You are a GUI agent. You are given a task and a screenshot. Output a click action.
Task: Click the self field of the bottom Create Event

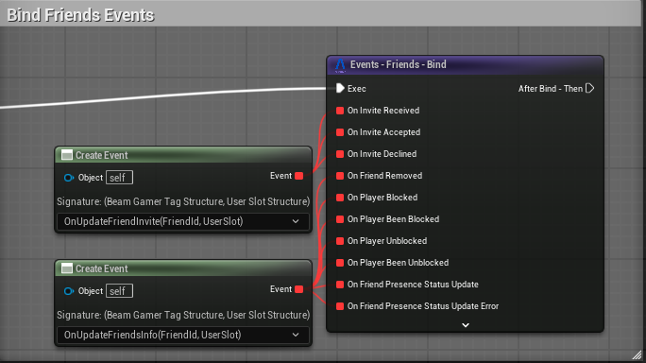(120, 291)
